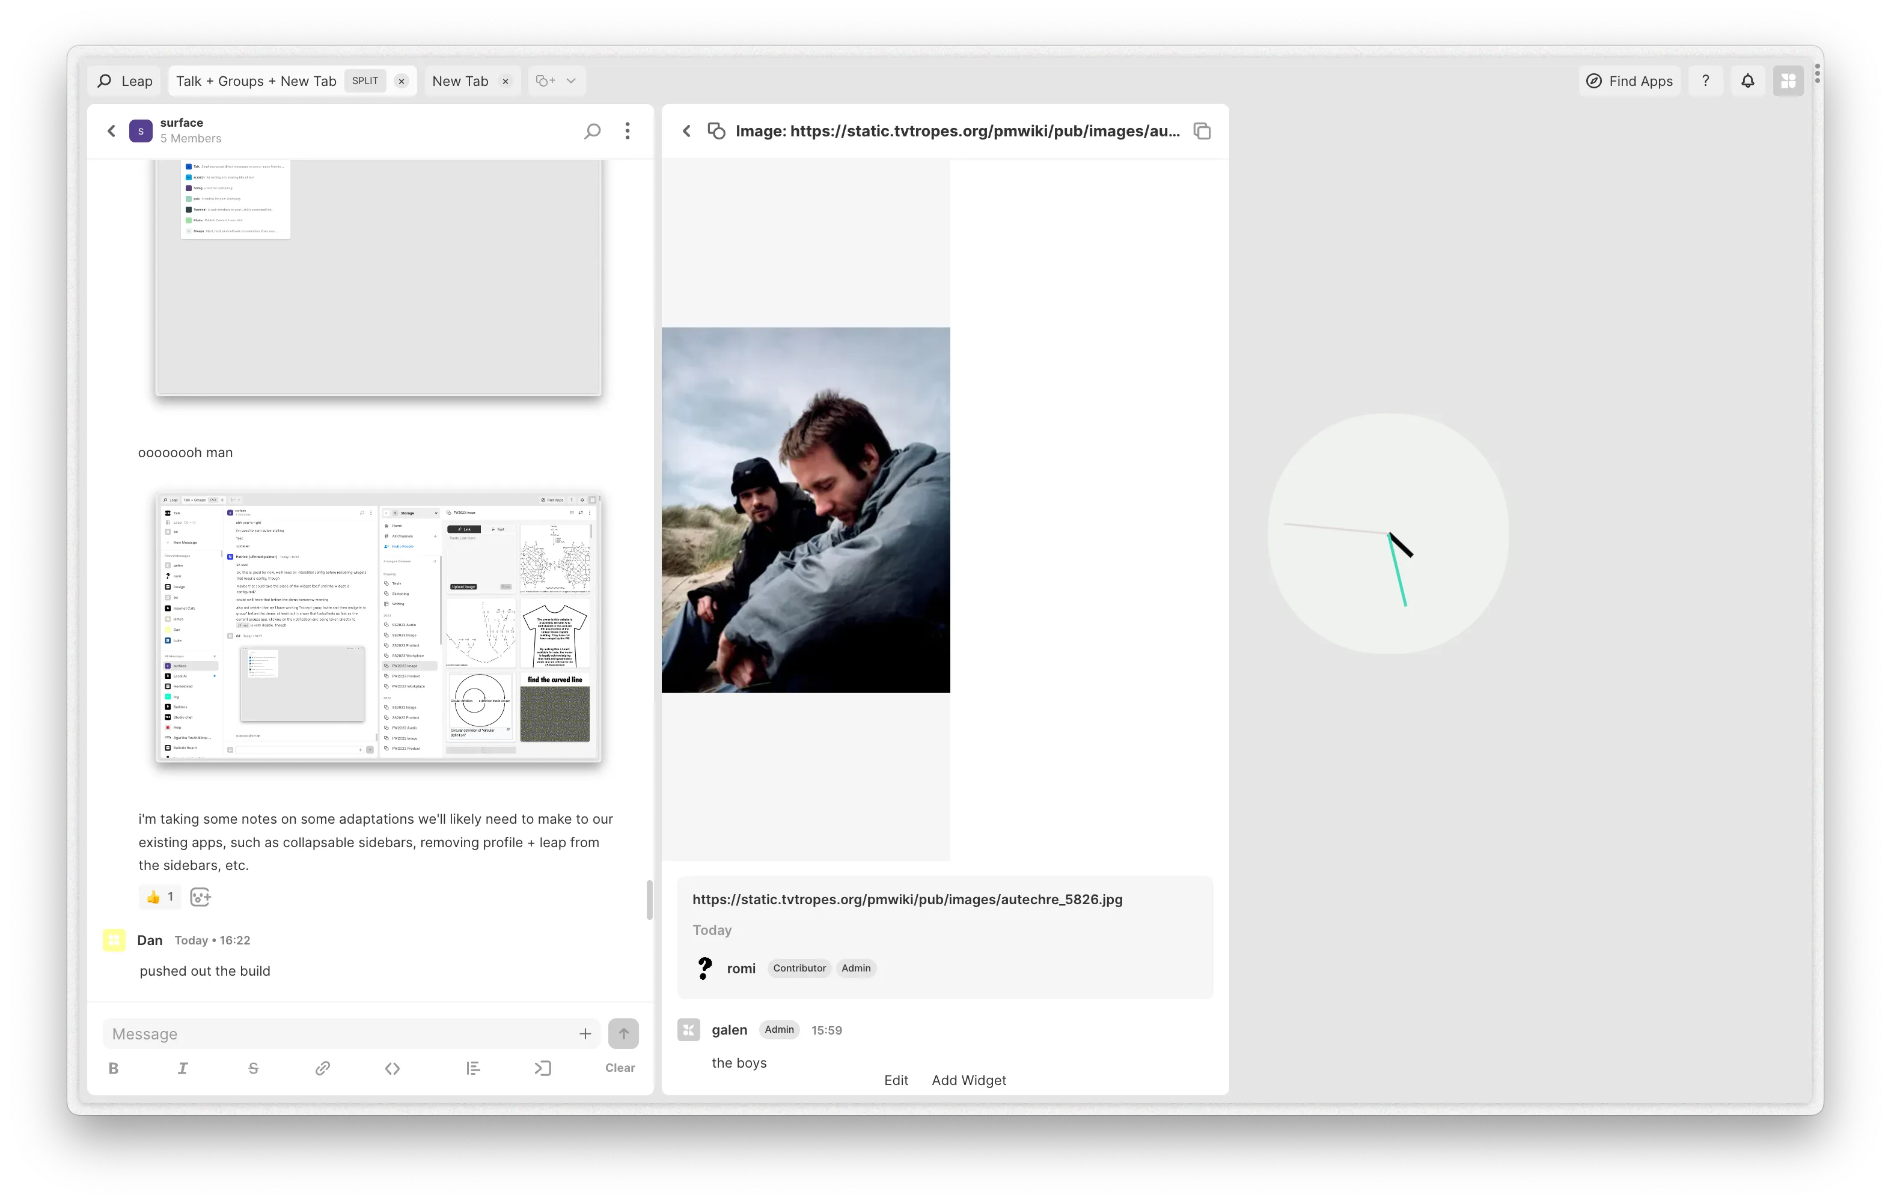Open search in the surface channel header
Screen dimensions: 1891x1204
(593, 130)
